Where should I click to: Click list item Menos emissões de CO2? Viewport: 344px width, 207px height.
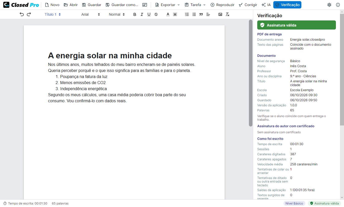click(83, 83)
